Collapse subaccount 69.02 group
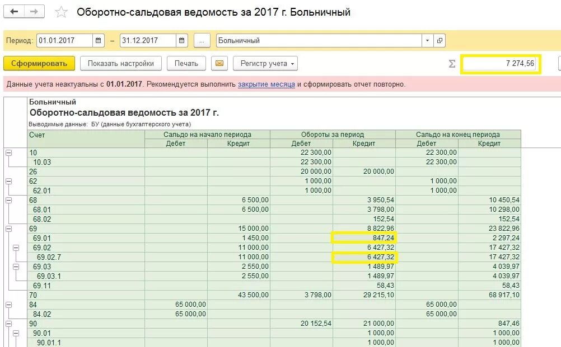This screenshot has height=347, width=561. click(x=16, y=248)
